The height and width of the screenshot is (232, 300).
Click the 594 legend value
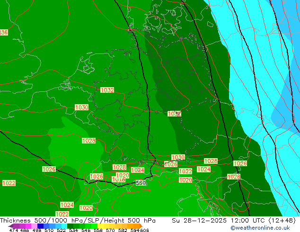point(135,230)
